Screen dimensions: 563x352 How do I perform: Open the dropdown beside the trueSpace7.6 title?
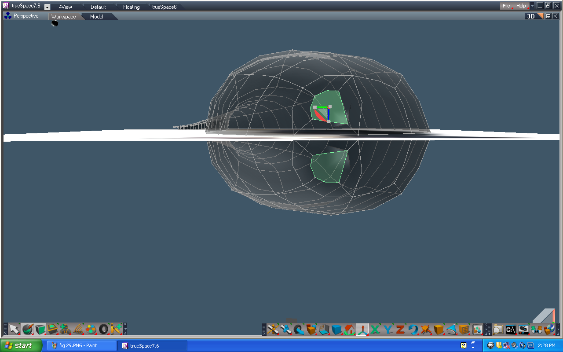click(47, 7)
